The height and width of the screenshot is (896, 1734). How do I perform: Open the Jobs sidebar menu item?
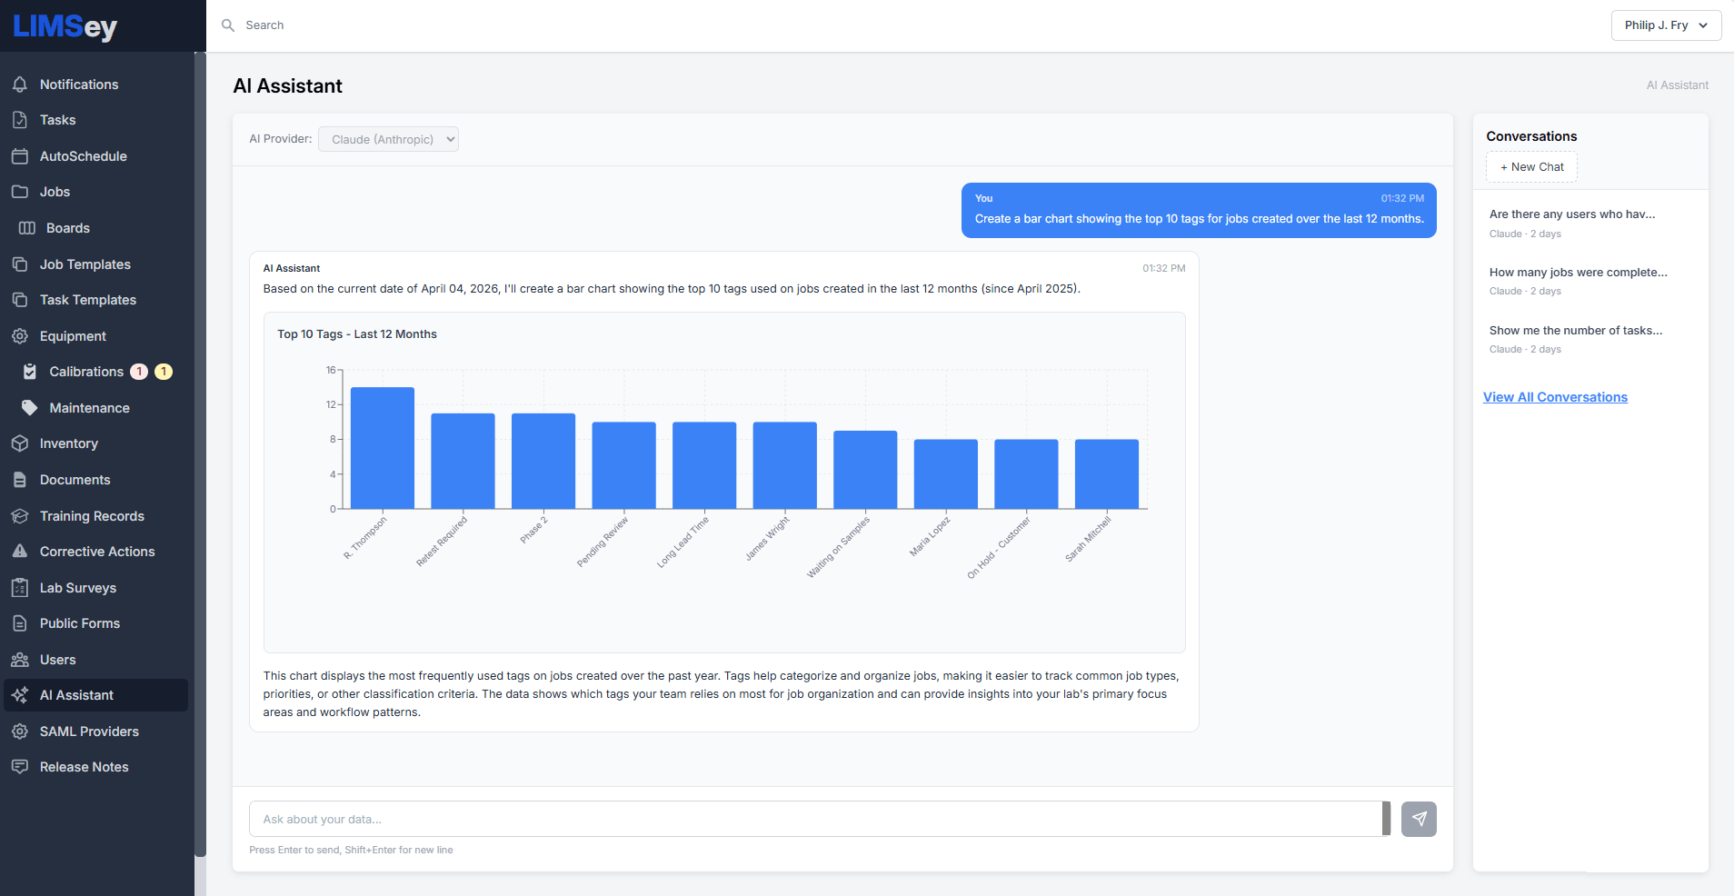pyautogui.click(x=55, y=192)
